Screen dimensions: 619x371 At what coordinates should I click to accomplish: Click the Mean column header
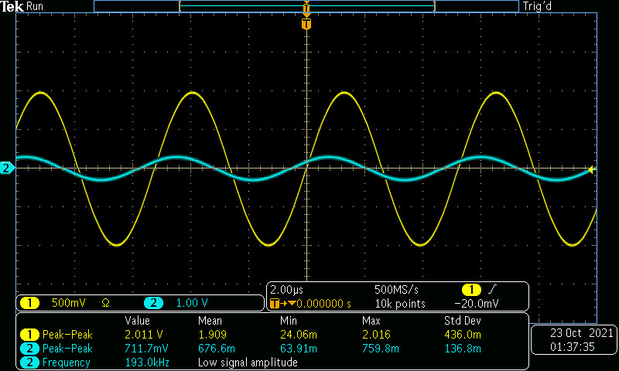click(x=210, y=321)
